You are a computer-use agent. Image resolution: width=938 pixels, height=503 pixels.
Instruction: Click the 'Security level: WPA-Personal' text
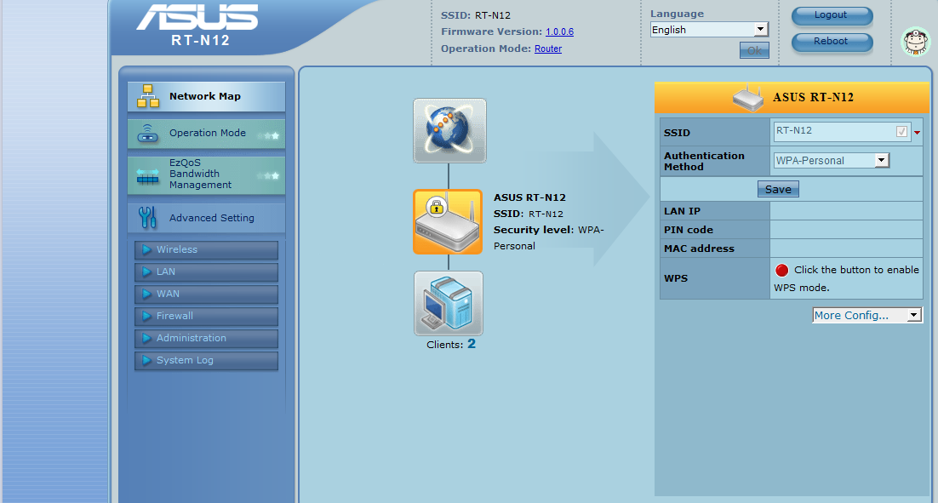548,237
